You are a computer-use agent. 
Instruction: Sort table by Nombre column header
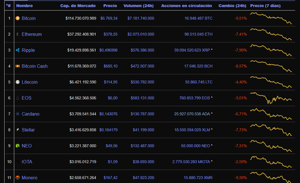24,6
